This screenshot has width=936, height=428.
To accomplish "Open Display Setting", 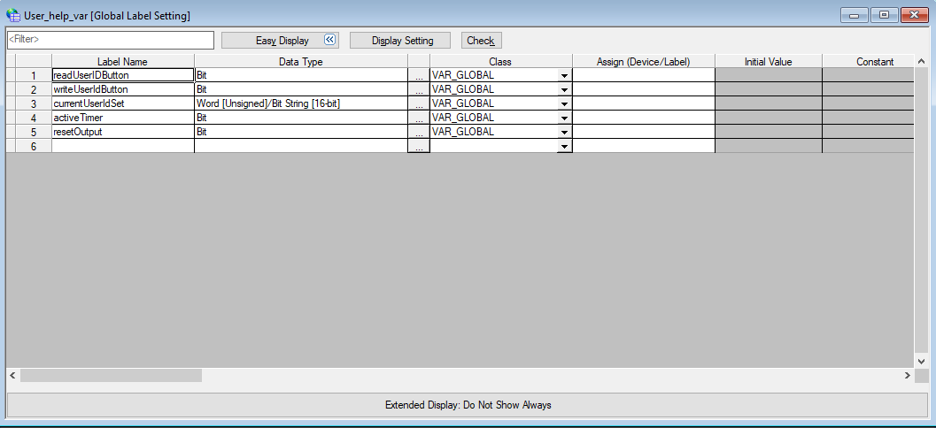I will [402, 41].
